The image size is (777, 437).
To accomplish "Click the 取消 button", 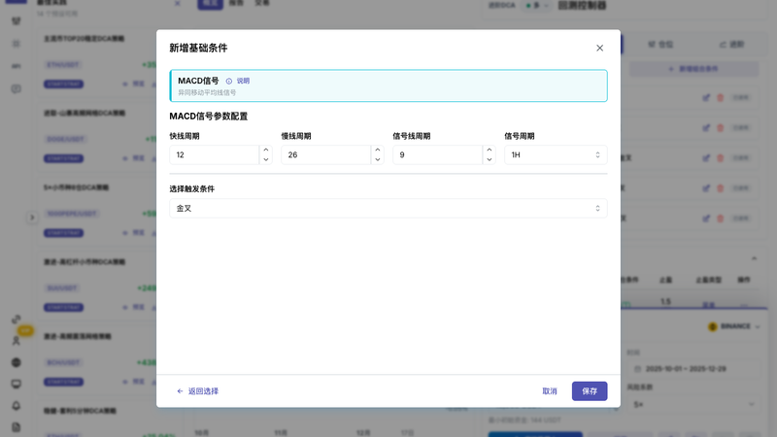I will [550, 391].
